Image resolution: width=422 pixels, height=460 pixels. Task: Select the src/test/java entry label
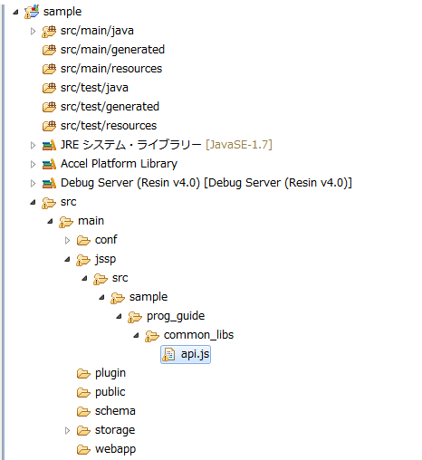pos(94,88)
